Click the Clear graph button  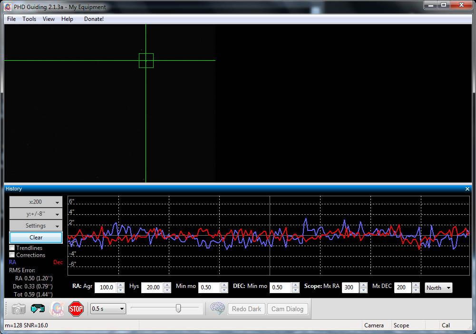click(x=36, y=238)
